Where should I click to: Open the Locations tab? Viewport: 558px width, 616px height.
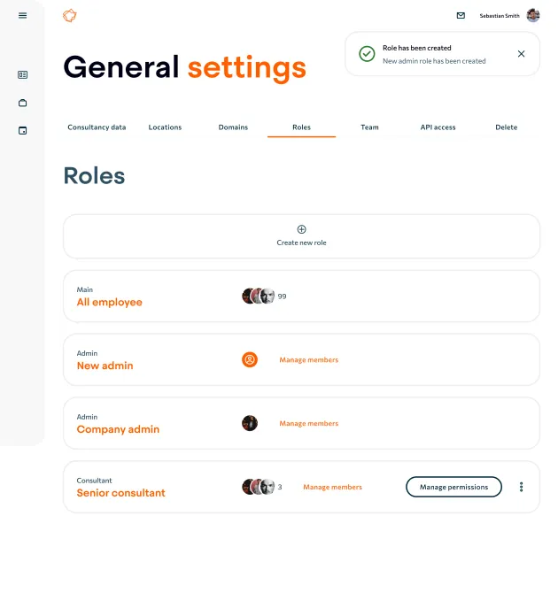[x=165, y=127]
